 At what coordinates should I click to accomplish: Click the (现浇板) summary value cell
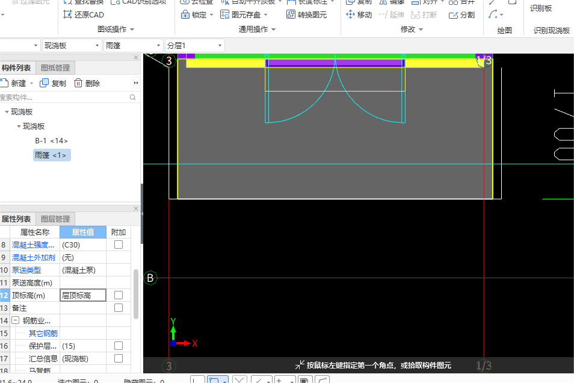[83, 358]
